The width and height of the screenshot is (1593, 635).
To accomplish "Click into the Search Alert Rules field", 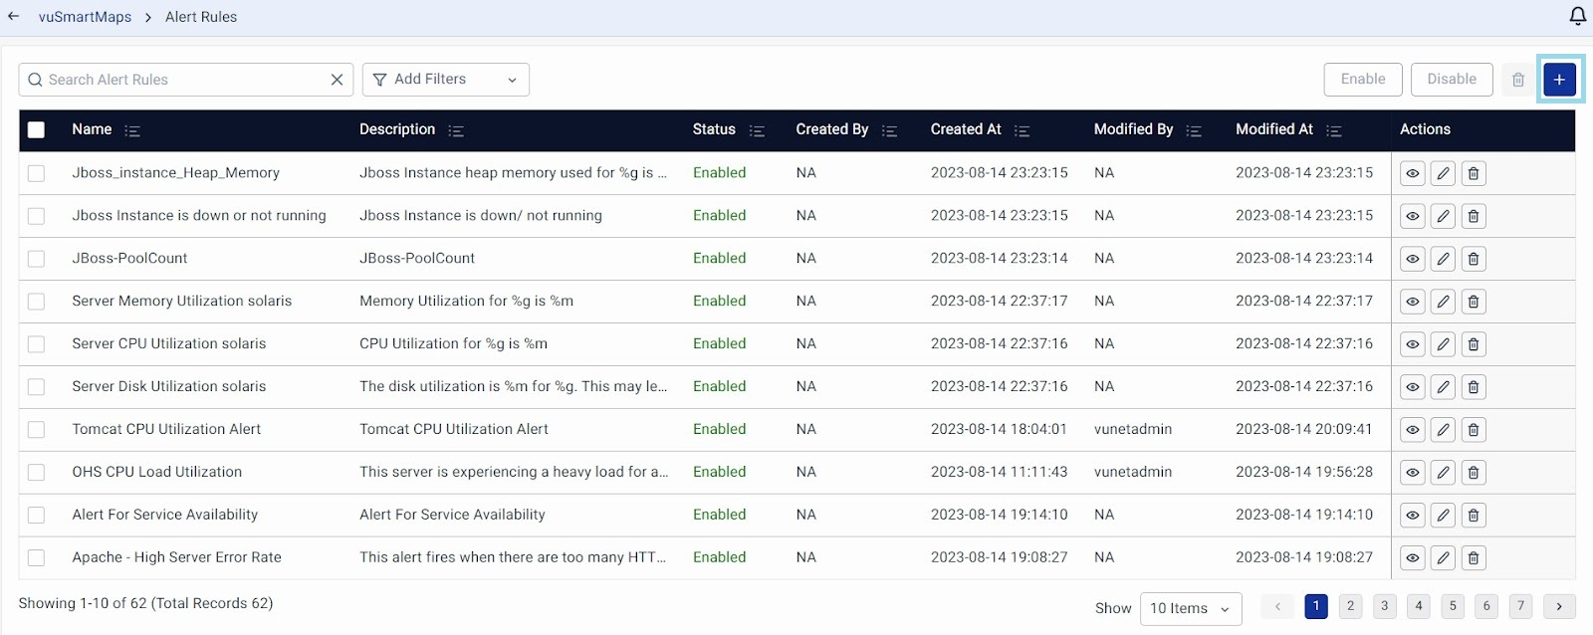I will 179,80.
